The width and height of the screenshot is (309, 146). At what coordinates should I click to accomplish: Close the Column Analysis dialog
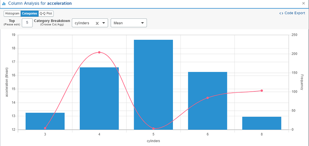click(x=304, y=3)
